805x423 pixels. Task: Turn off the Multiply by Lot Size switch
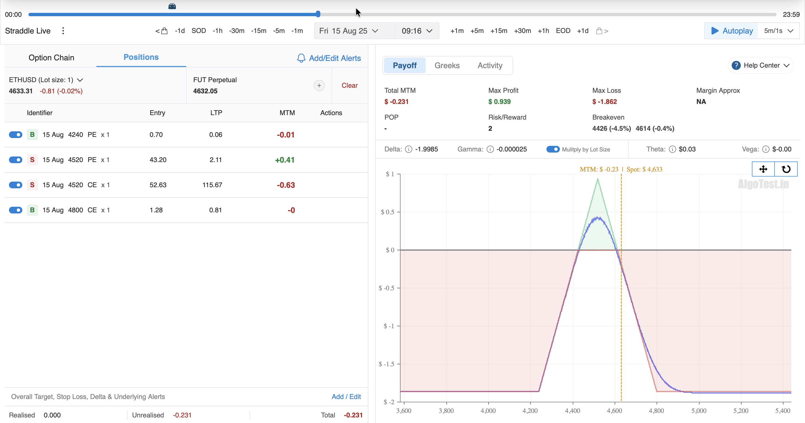point(553,149)
